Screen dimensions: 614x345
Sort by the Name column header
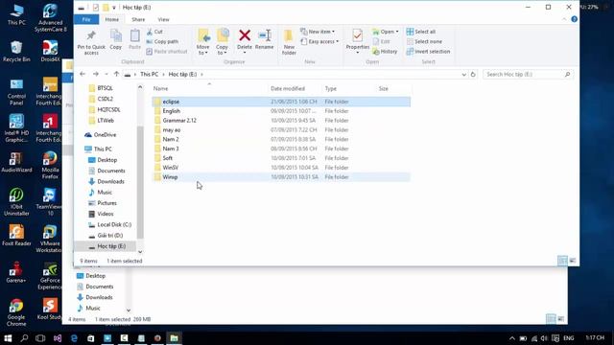pyautogui.click(x=160, y=89)
